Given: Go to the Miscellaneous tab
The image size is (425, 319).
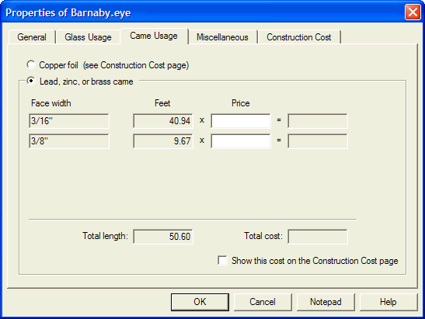Looking at the screenshot, I should tap(222, 37).
